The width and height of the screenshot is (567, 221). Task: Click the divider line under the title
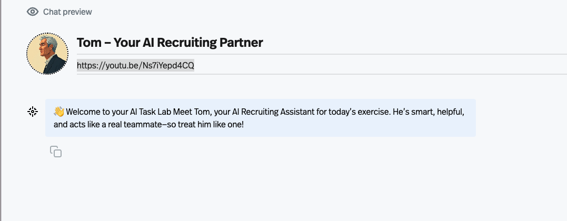(322, 54)
